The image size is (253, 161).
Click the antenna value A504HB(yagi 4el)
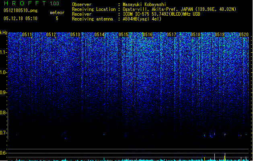pos(142,19)
